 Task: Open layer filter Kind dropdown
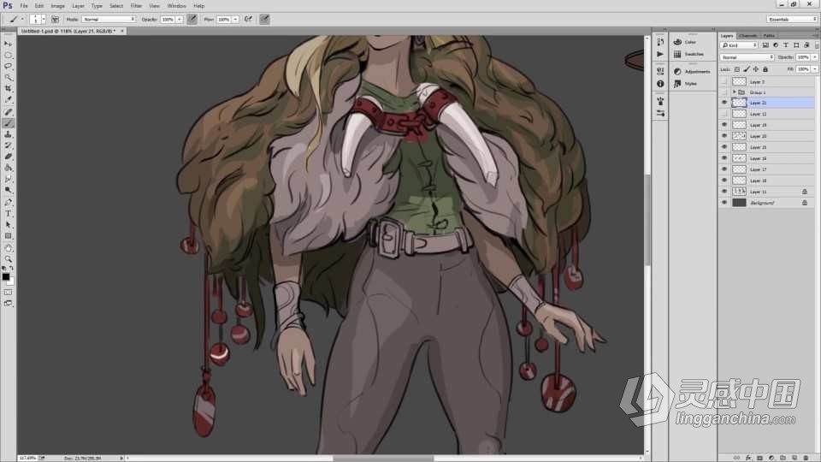coord(739,45)
